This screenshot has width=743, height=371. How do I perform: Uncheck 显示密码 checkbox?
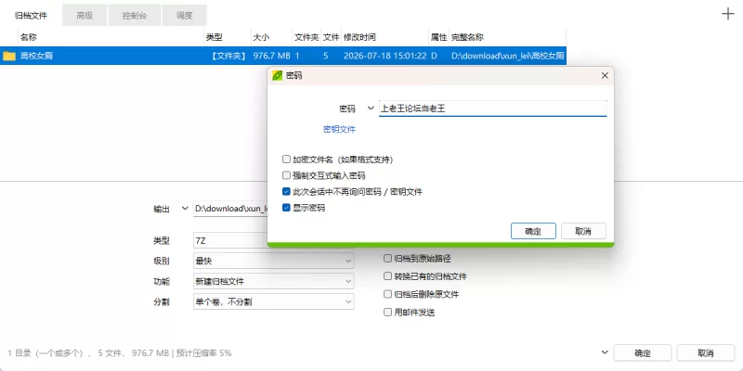pos(286,208)
